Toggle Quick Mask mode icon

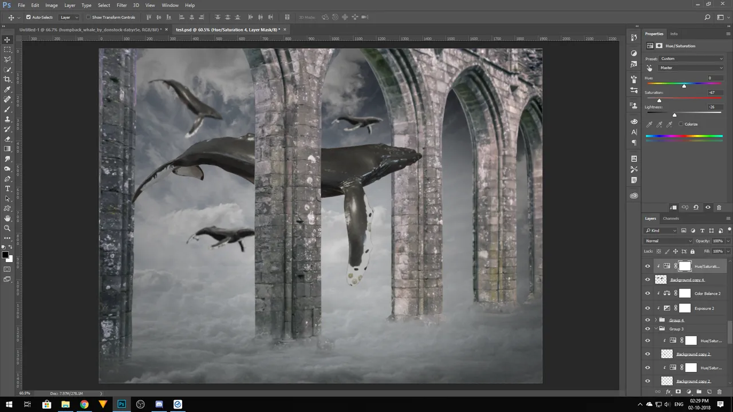pos(7,269)
